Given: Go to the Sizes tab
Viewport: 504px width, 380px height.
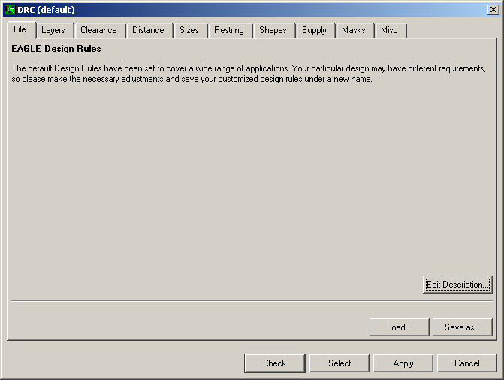Looking at the screenshot, I should (190, 31).
